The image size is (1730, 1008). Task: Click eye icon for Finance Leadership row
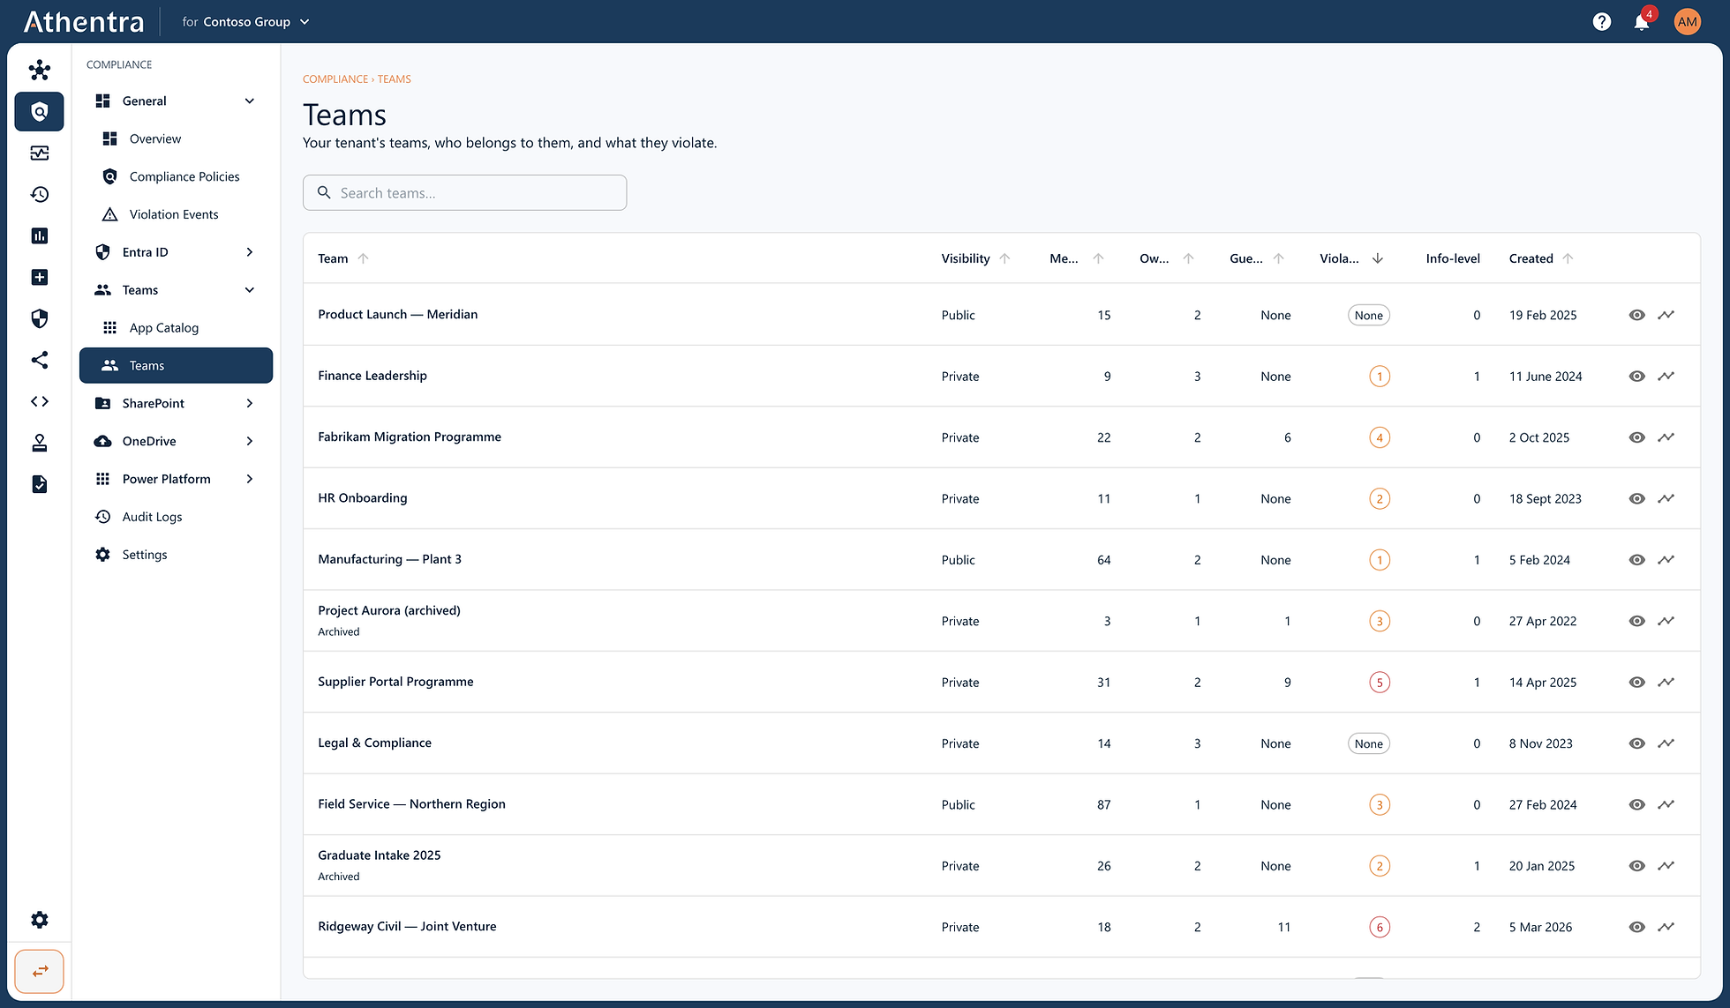[x=1637, y=376]
